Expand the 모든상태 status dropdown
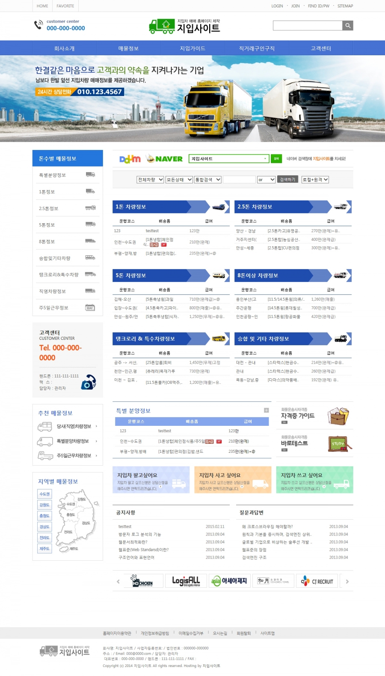 pyautogui.click(x=179, y=179)
